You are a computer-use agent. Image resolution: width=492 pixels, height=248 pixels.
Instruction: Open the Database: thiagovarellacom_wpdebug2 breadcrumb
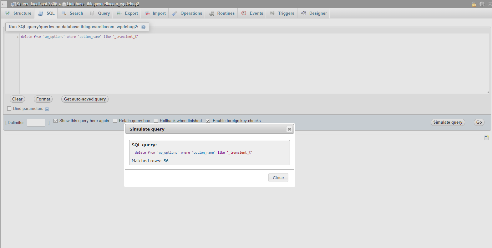[x=103, y=4]
